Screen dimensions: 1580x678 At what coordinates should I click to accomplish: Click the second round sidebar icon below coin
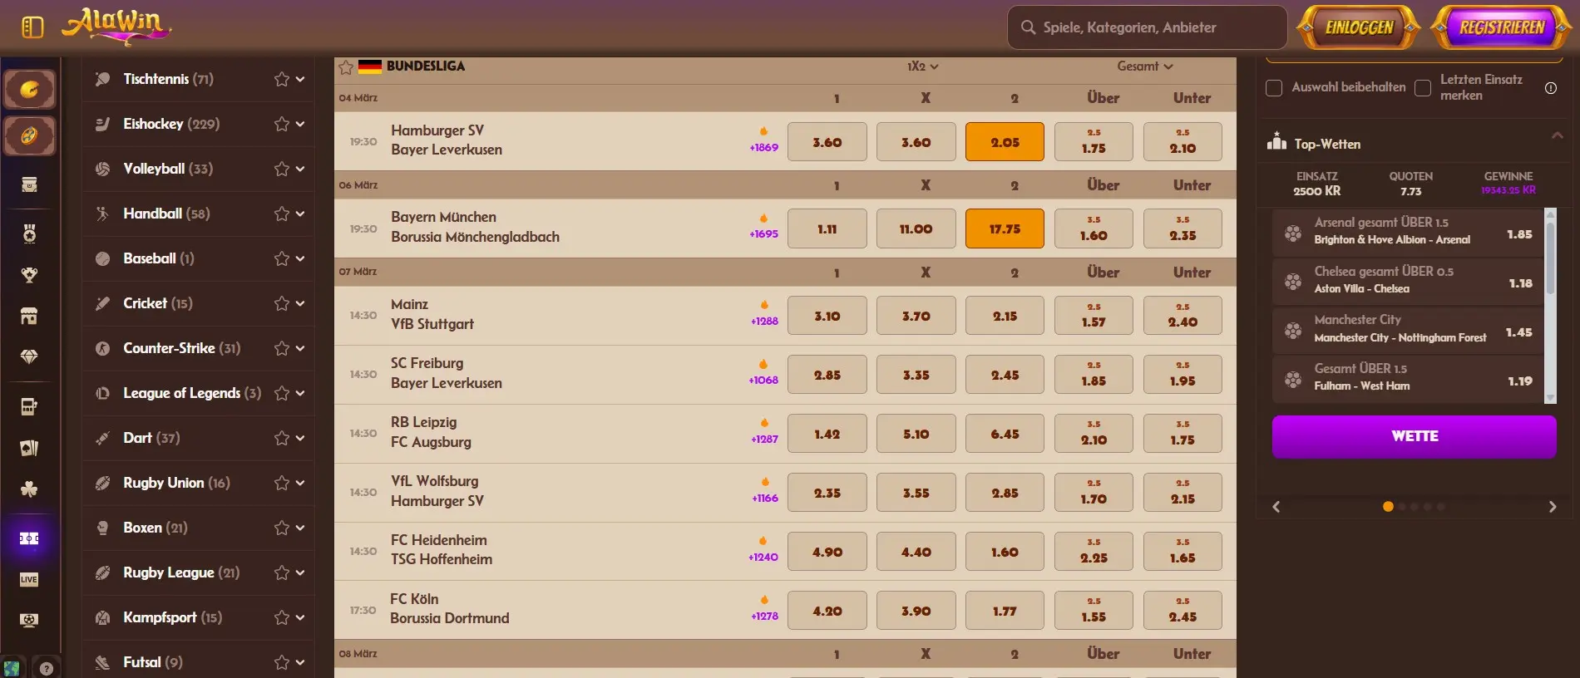tap(29, 135)
